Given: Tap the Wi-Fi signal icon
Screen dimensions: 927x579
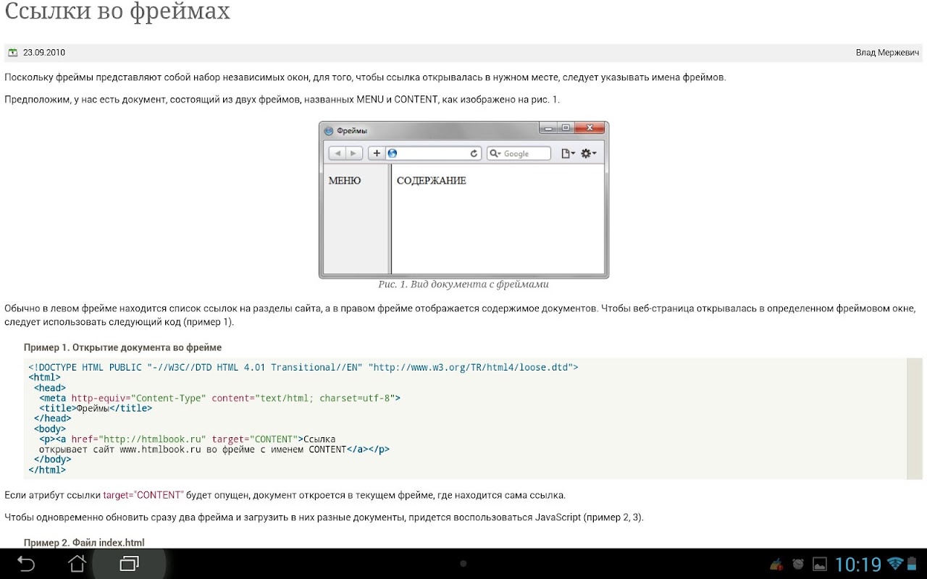Looking at the screenshot, I should click(x=895, y=563).
